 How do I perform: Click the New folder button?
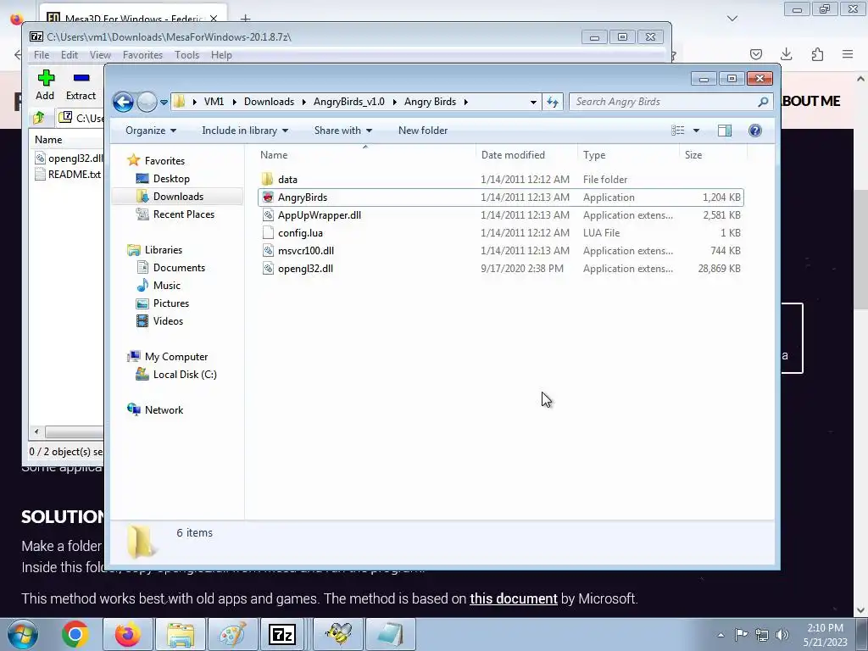point(423,131)
